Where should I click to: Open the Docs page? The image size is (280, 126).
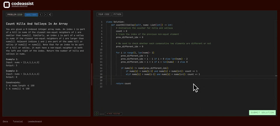coord(5,122)
